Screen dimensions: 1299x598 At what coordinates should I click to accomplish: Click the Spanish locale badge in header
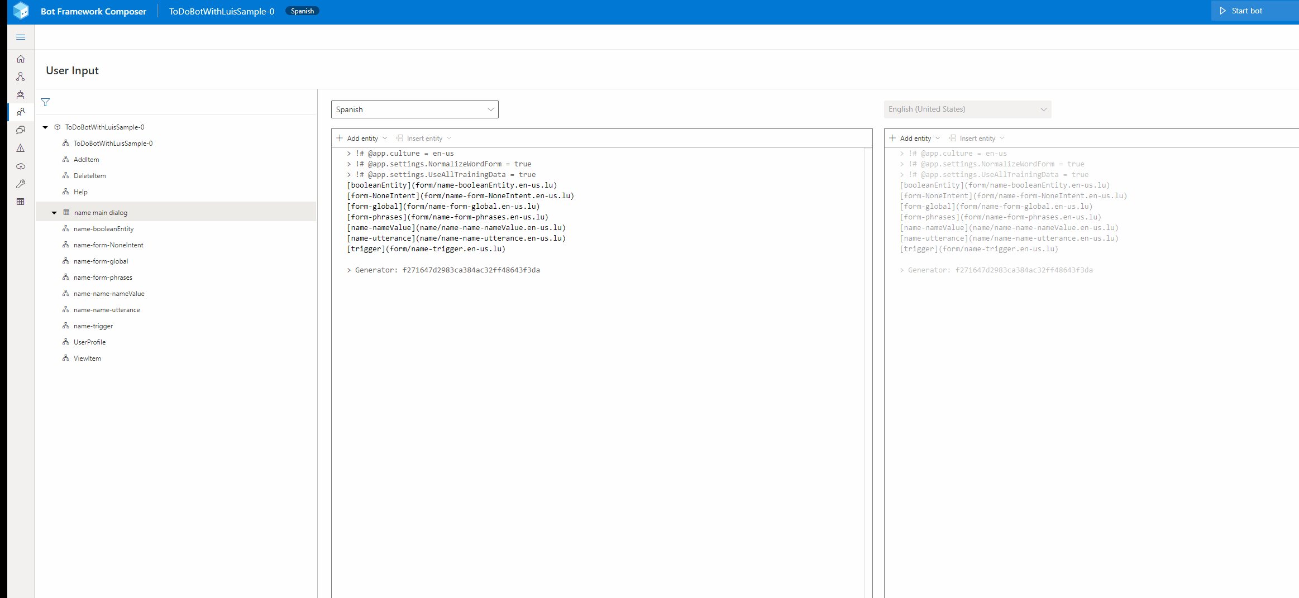(x=302, y=11)
